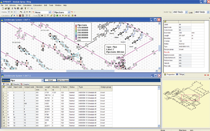Click the red calculator icon in Calculation toolbar
The height and width of the screenshot is (131, 210).
(20, 16)
